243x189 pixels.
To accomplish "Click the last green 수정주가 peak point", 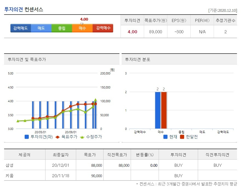I will pyautogui.click(x=96, y=100).
